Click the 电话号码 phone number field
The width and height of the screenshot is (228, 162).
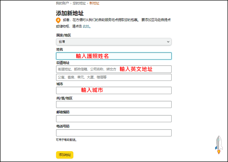click(x=113, y=133)
